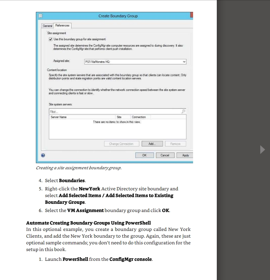
Task: Select the References tab
Action: click(62, 26)
